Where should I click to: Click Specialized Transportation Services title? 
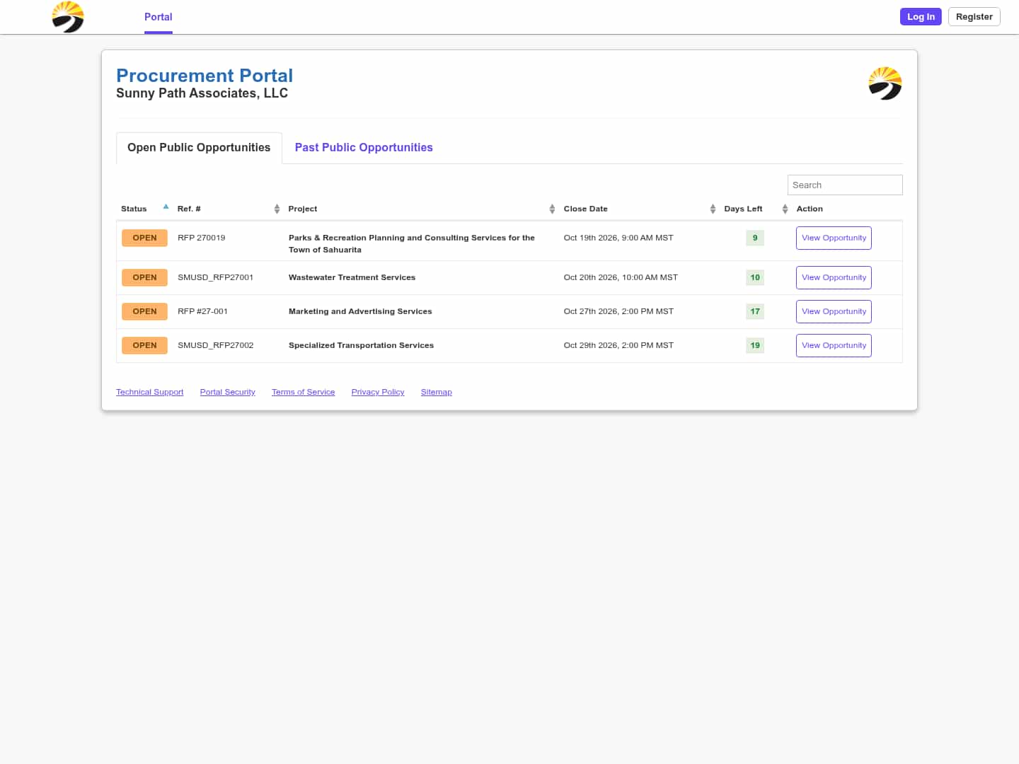tap(361, 345)
